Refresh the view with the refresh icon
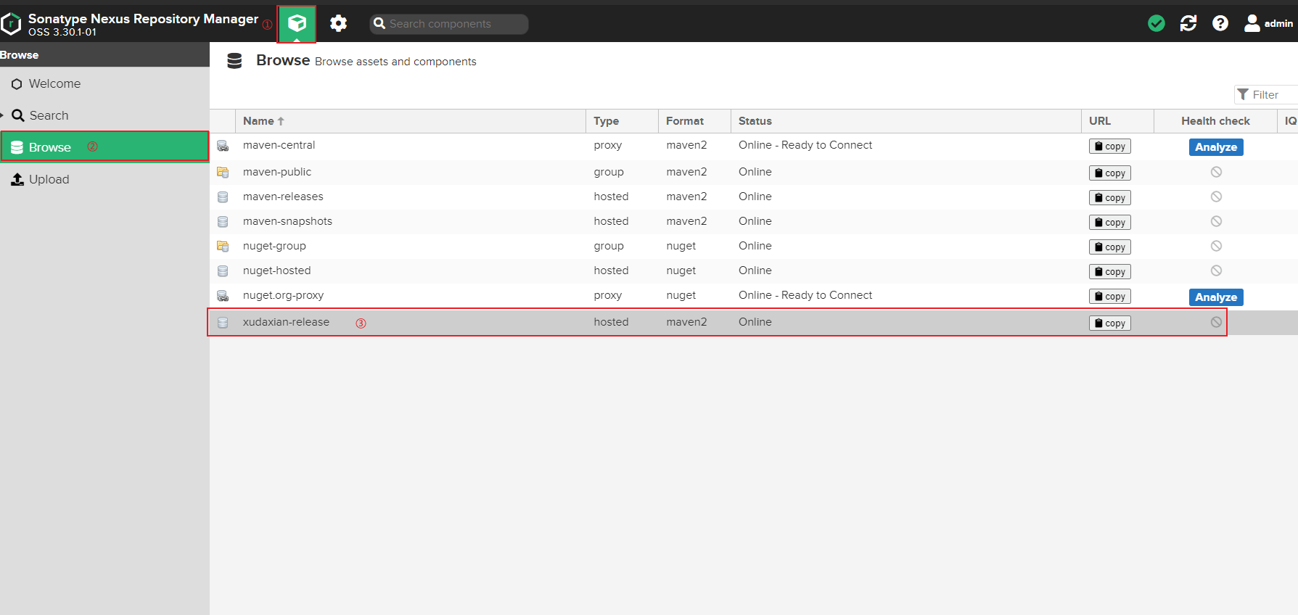Screen dimensions: 1298x615 1188,24
